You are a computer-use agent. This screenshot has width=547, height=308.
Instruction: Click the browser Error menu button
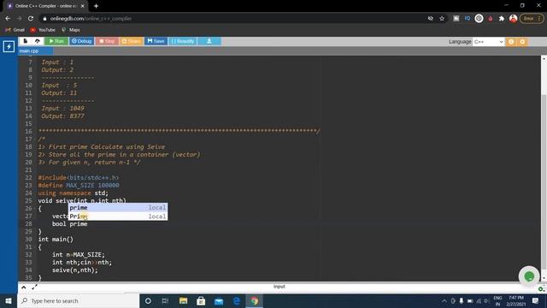[x=532, y=19]
